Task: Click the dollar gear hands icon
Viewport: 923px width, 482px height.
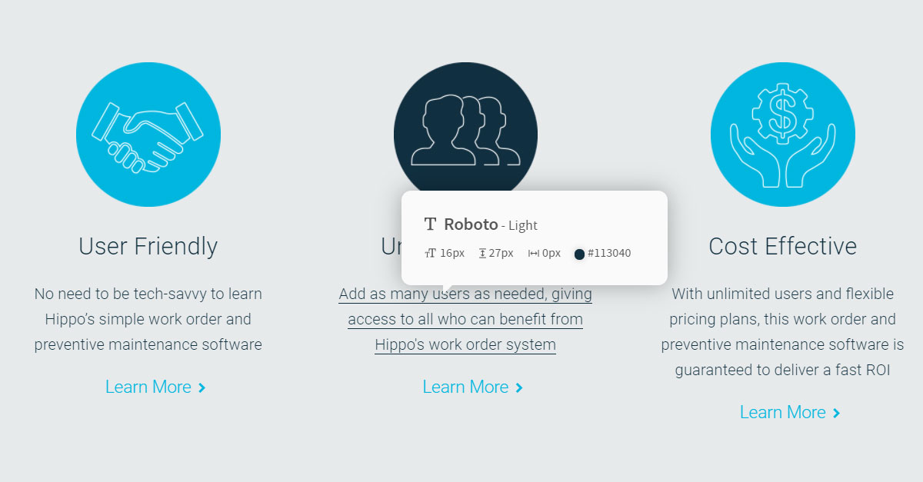Action: tap(782, 135)
